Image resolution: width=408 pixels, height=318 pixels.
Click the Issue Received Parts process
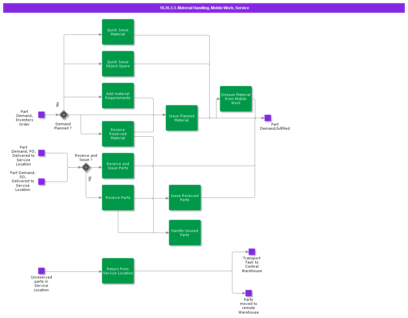(185, 198)
